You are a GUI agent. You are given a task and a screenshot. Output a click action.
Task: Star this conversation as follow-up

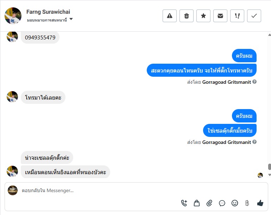point(203,16)
